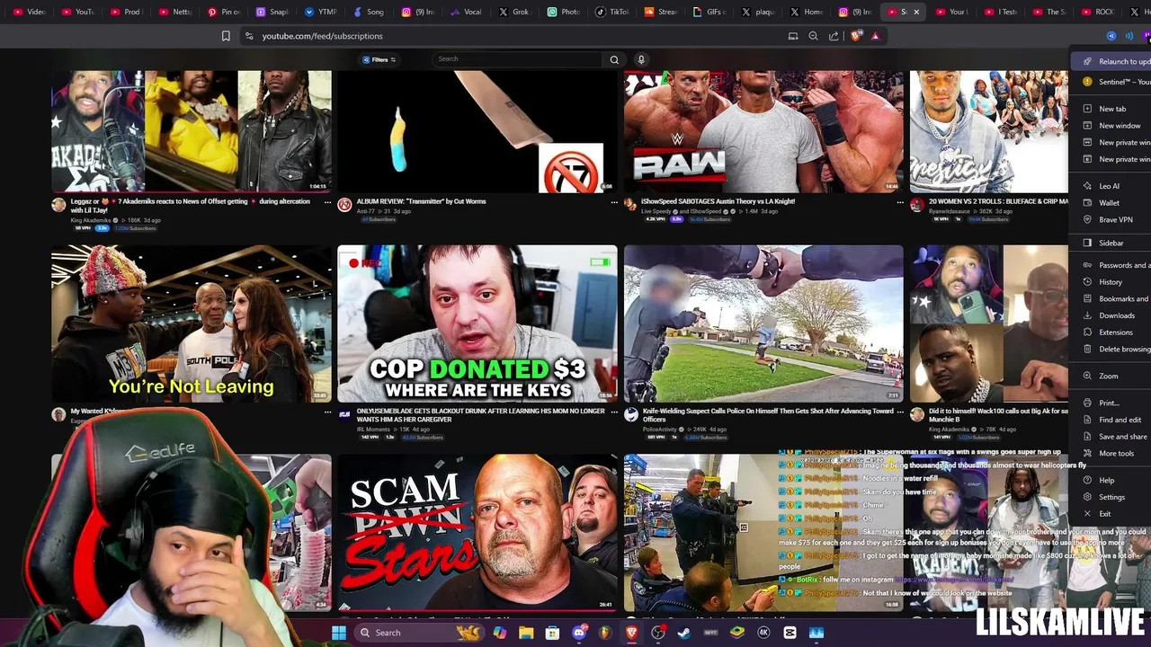Open 'Knife-Wielding Suspect Calls Police' video title
Screen dimensions: 1151x647
pyautogui.click(x=768, y=415)
